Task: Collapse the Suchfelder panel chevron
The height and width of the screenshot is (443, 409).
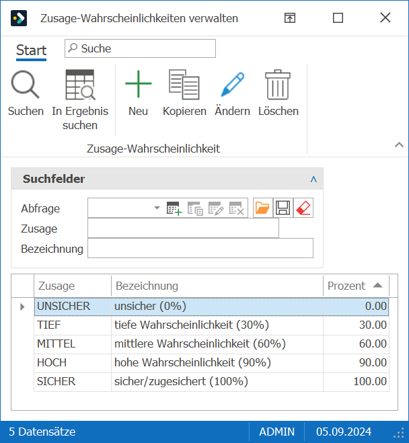Action: (313, 179)
